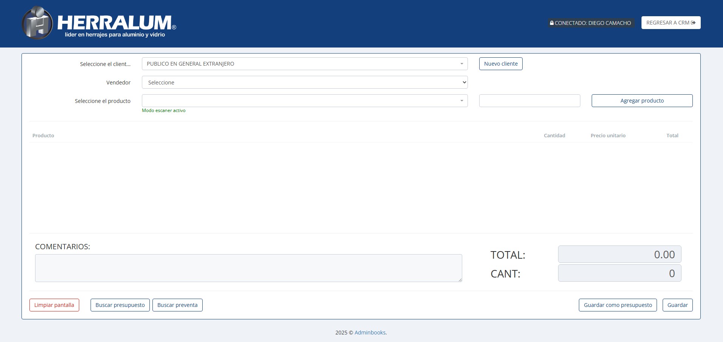Viewport: 723px width, 342px height.
Task: Open Buscar preventa
Action: pos(177,305)
